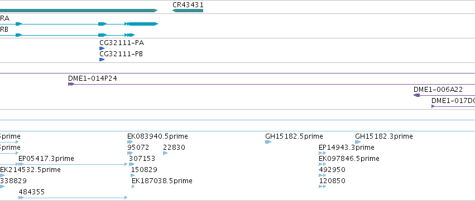Select the CG32111-PB protein glyph
Image resolution: width=475 pixels, height=201 pixels.
[102, 60]
